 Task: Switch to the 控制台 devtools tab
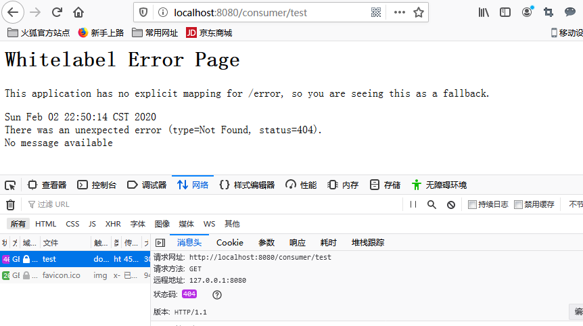97,185
